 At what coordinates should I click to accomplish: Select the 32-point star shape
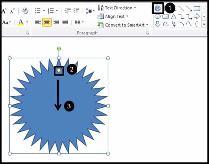158,8
